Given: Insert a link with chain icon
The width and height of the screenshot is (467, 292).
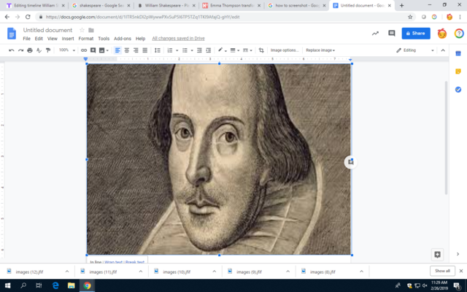Looking at the screenshot, I should [x=84, y=50].
